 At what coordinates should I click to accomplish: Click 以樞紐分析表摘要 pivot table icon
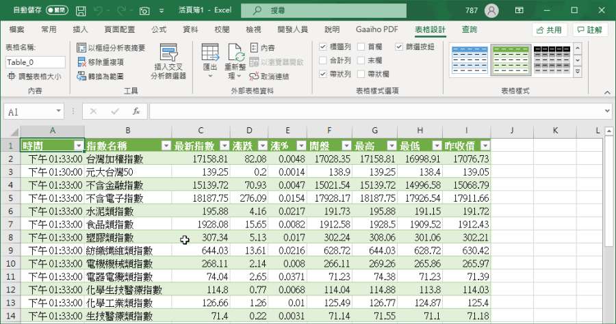click(x=81, y=48)
